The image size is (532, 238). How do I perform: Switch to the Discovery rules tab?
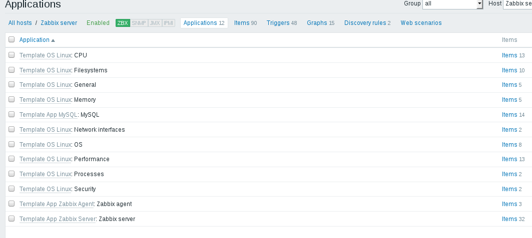coord(367,23)
